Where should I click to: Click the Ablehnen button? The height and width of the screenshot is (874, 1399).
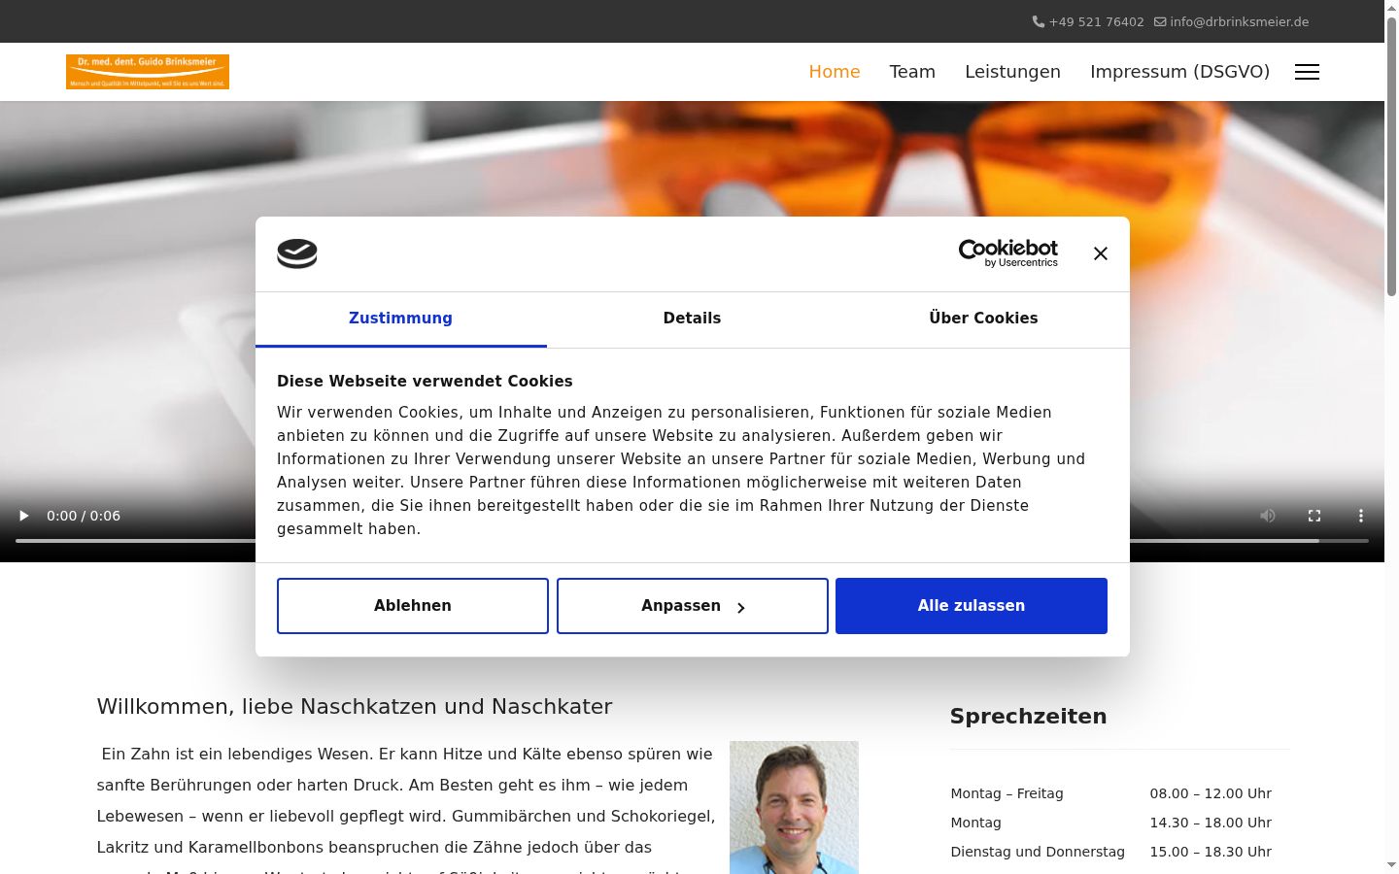tap(413, 606)
